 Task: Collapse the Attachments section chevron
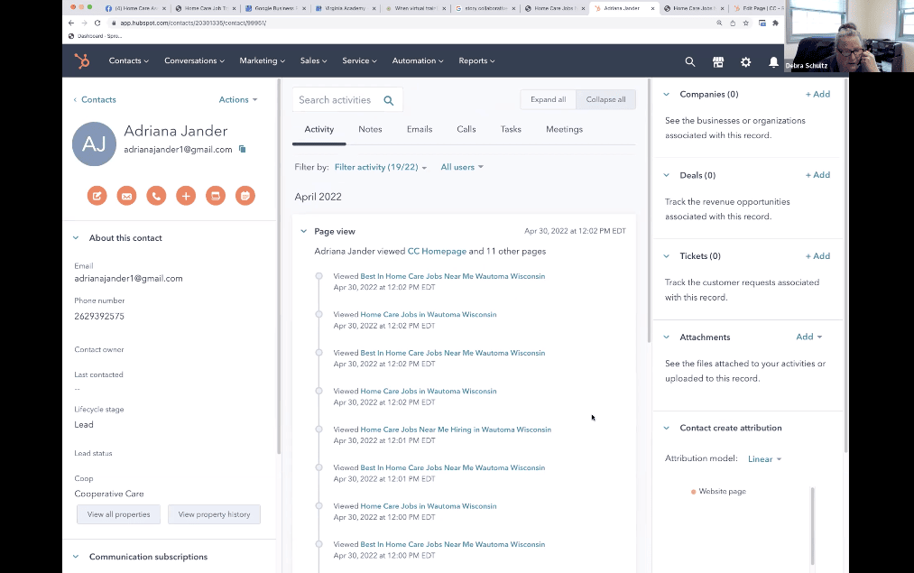click(x=666, y=337)
